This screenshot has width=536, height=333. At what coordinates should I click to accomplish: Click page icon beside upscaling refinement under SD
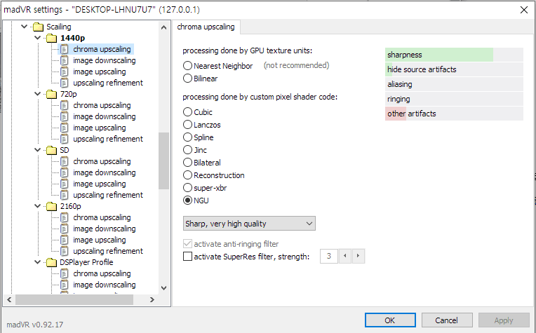pos(65,195)
